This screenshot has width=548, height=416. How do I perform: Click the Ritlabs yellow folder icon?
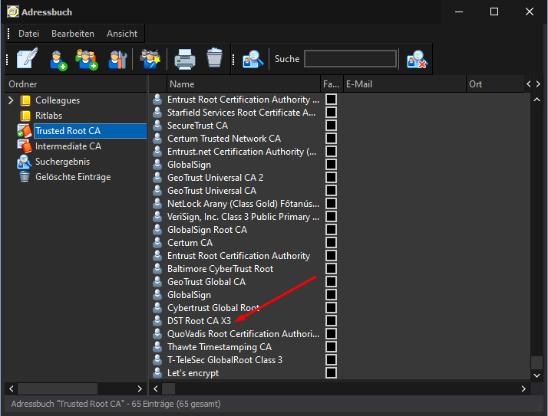coord(25,116)
